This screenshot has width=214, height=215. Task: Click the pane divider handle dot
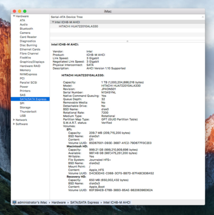(127, 41)
